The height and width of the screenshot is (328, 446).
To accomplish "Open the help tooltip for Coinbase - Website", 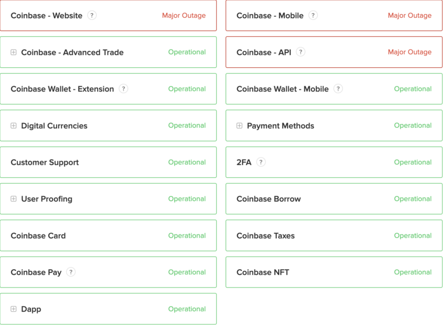I will tap(92, 15).
